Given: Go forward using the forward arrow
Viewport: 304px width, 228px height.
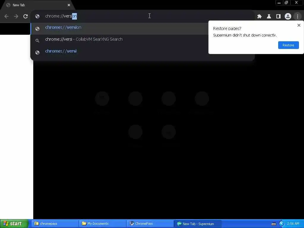Looking at the screenshot, I should click(x=16, y=16).
